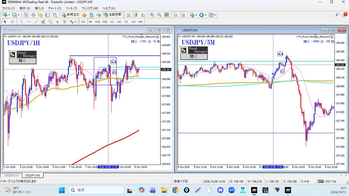
Task: Click the zoom out magnifier icon
Action: tap(159, 15)
